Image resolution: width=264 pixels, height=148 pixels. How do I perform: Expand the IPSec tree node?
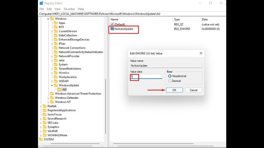[52, 44]
